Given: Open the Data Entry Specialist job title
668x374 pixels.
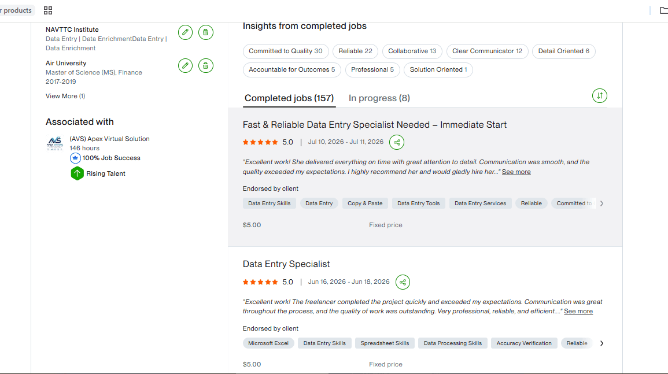Looking at the screenshot, I should pos(286,264).
